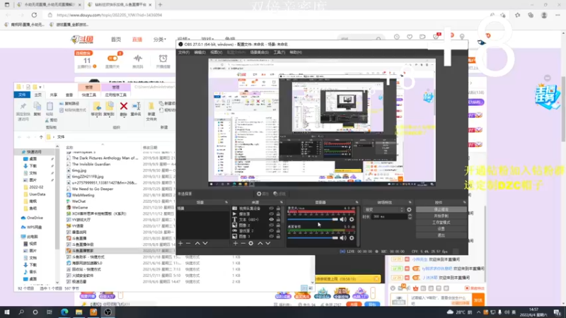
Task: Toggle visibility of Image 3 source
Action: click(x=272, y=236)
